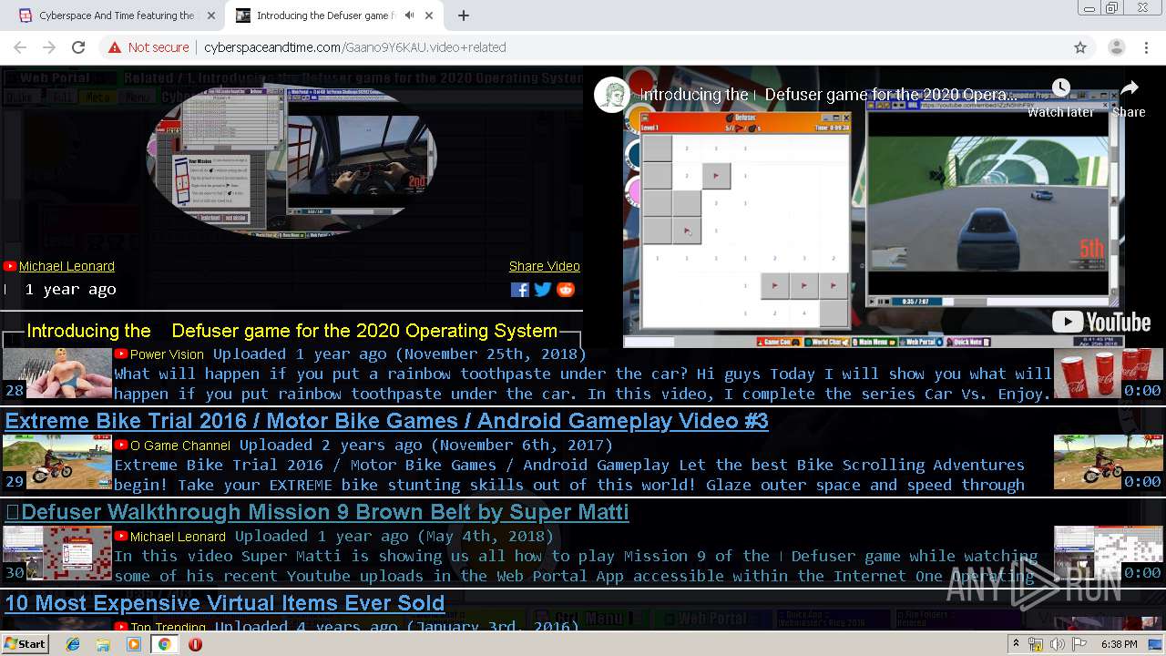Reload the current page
1166x656 pixels.
[78, 47]
